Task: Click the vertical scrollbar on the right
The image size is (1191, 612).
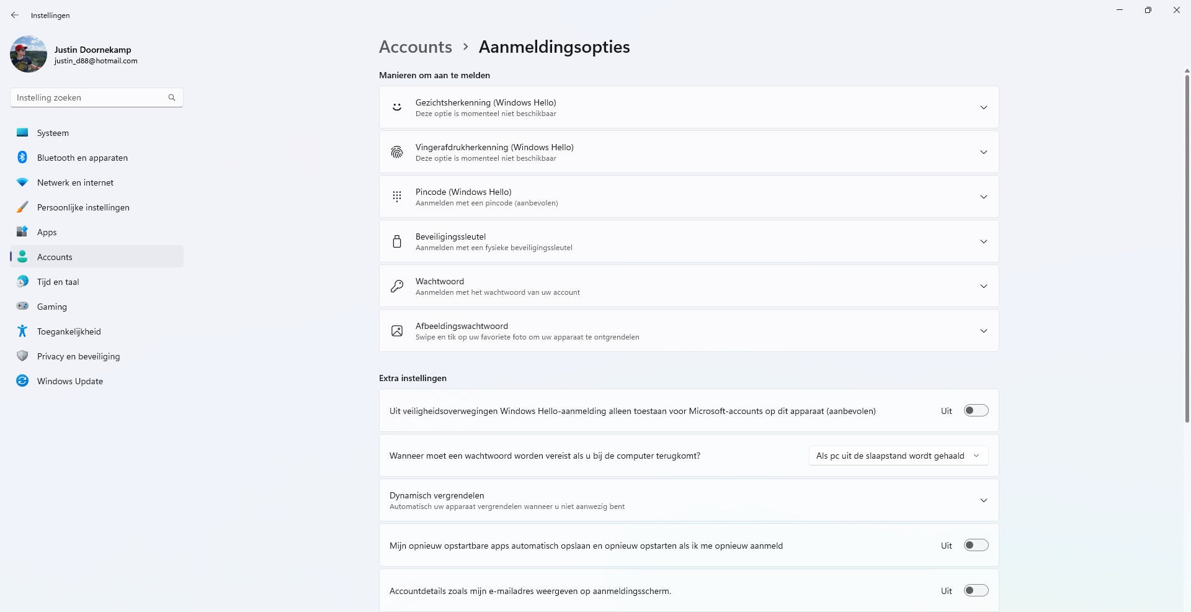Action: (1187, 248)
